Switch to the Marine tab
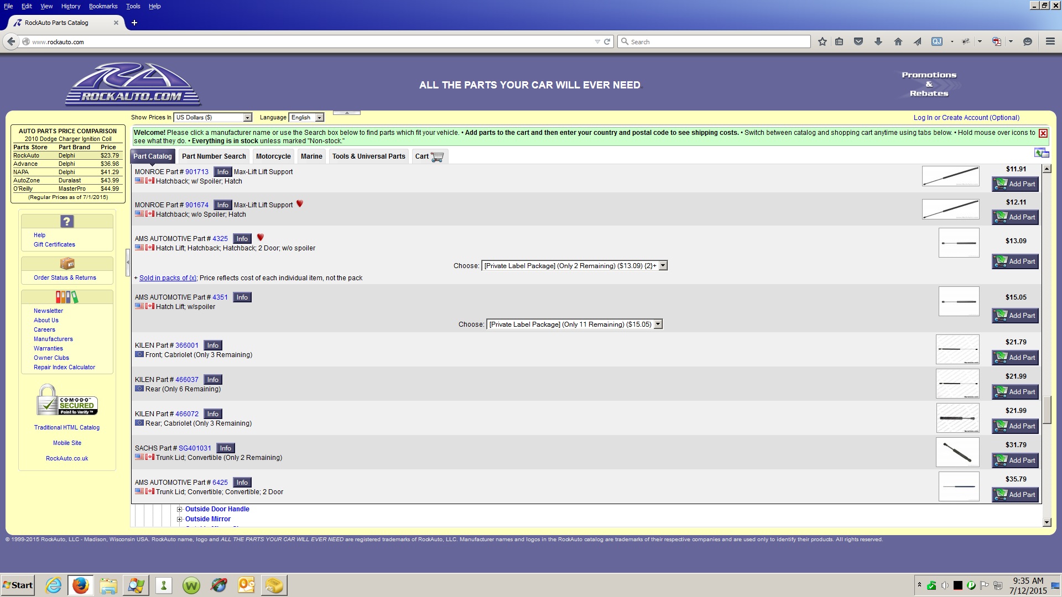The width and height of the screenshot is (1062, 597). pos(311,156)
